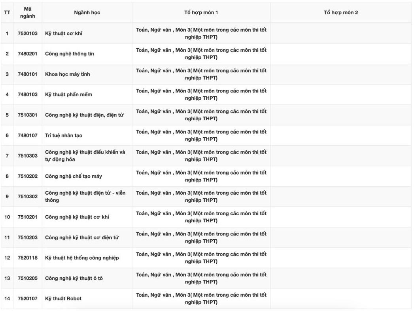
Task: Select the "Kỹ thuật cơ khí" major cell
Action: (64, 34)
